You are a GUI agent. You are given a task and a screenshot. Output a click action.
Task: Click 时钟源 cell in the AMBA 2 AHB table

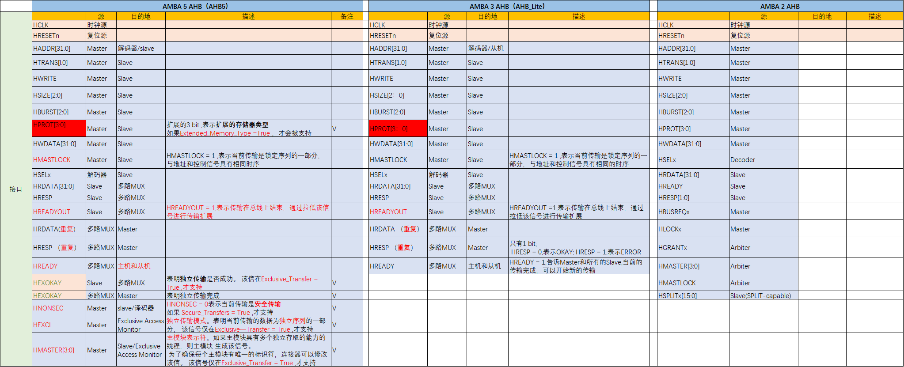[x=763, y=25]
